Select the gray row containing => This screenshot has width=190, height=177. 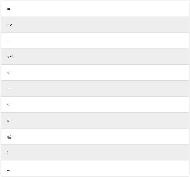95,25
